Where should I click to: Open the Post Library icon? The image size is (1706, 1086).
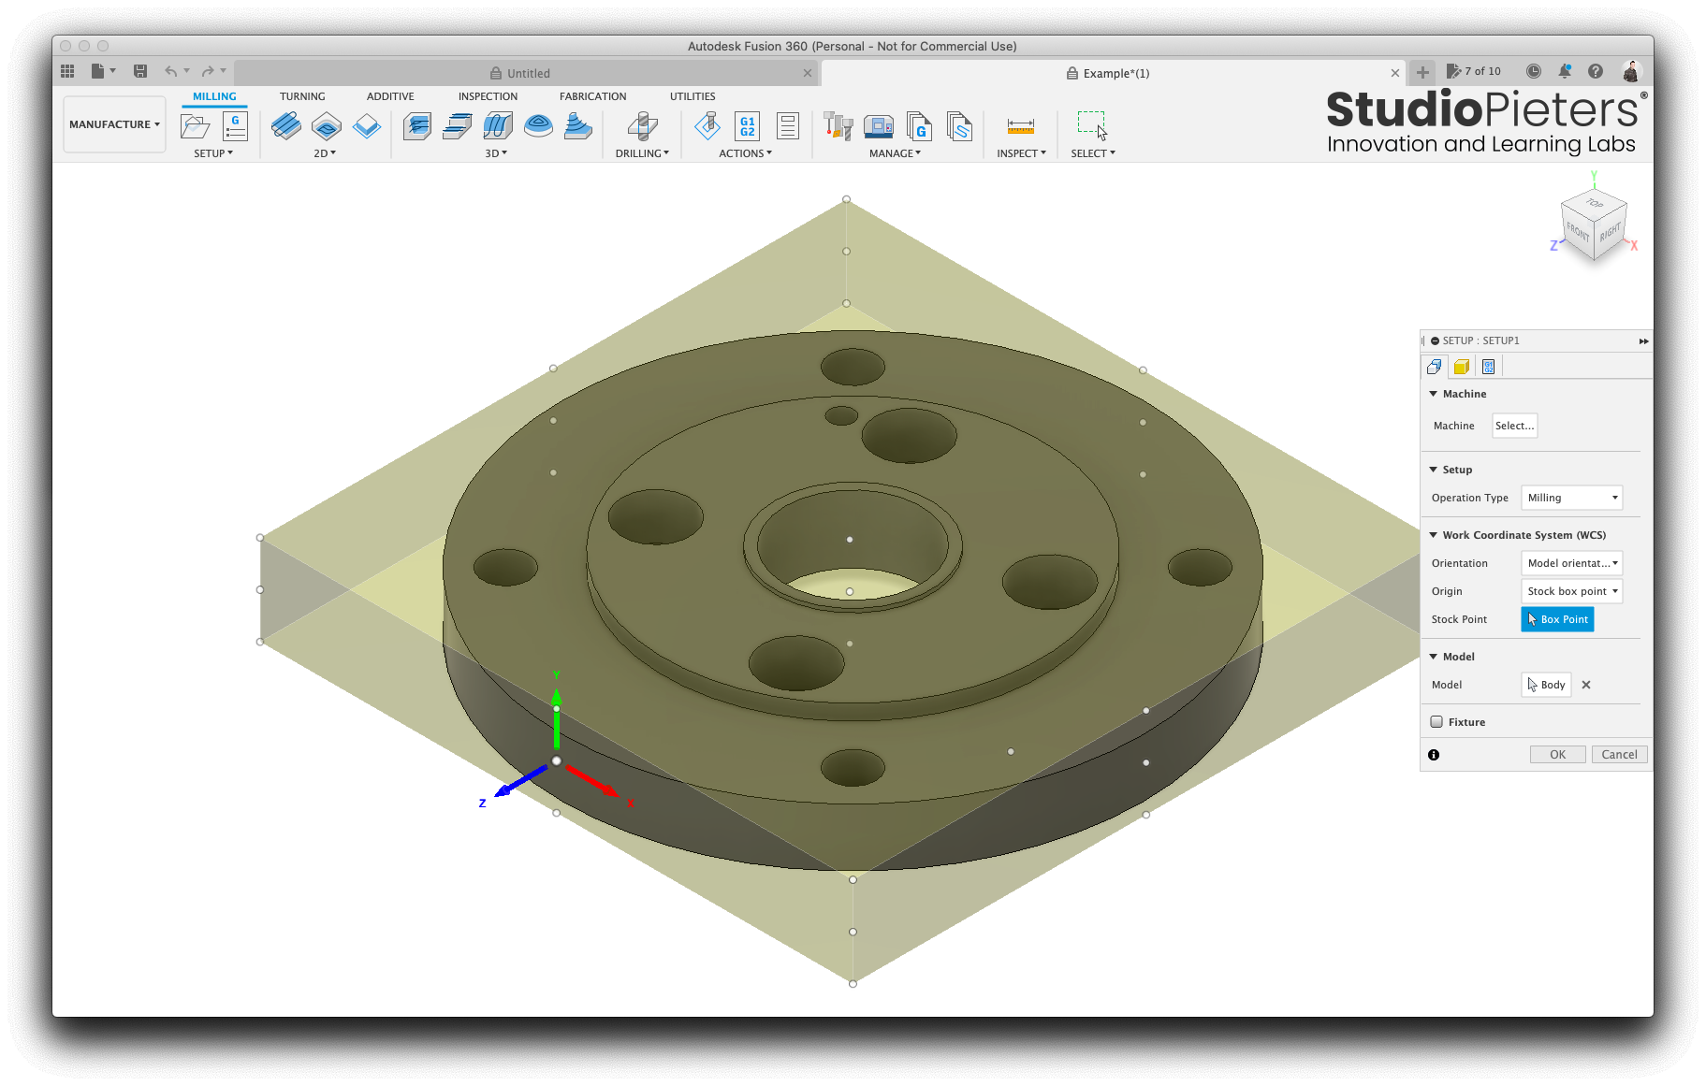pos(919,126)
